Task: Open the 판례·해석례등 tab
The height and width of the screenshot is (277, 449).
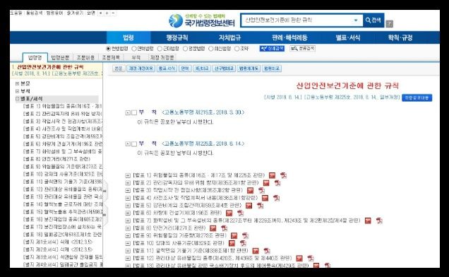Action: click(289, 37)
